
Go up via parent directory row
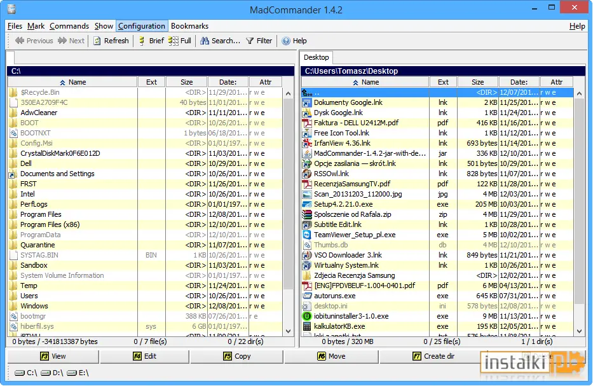pos(437,92)
